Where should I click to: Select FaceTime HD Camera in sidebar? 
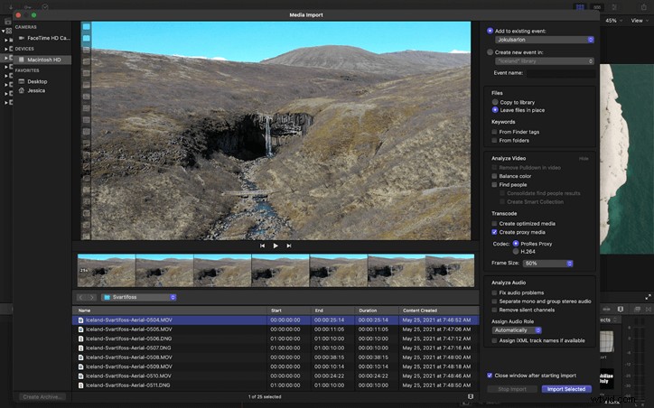[43, 38]
